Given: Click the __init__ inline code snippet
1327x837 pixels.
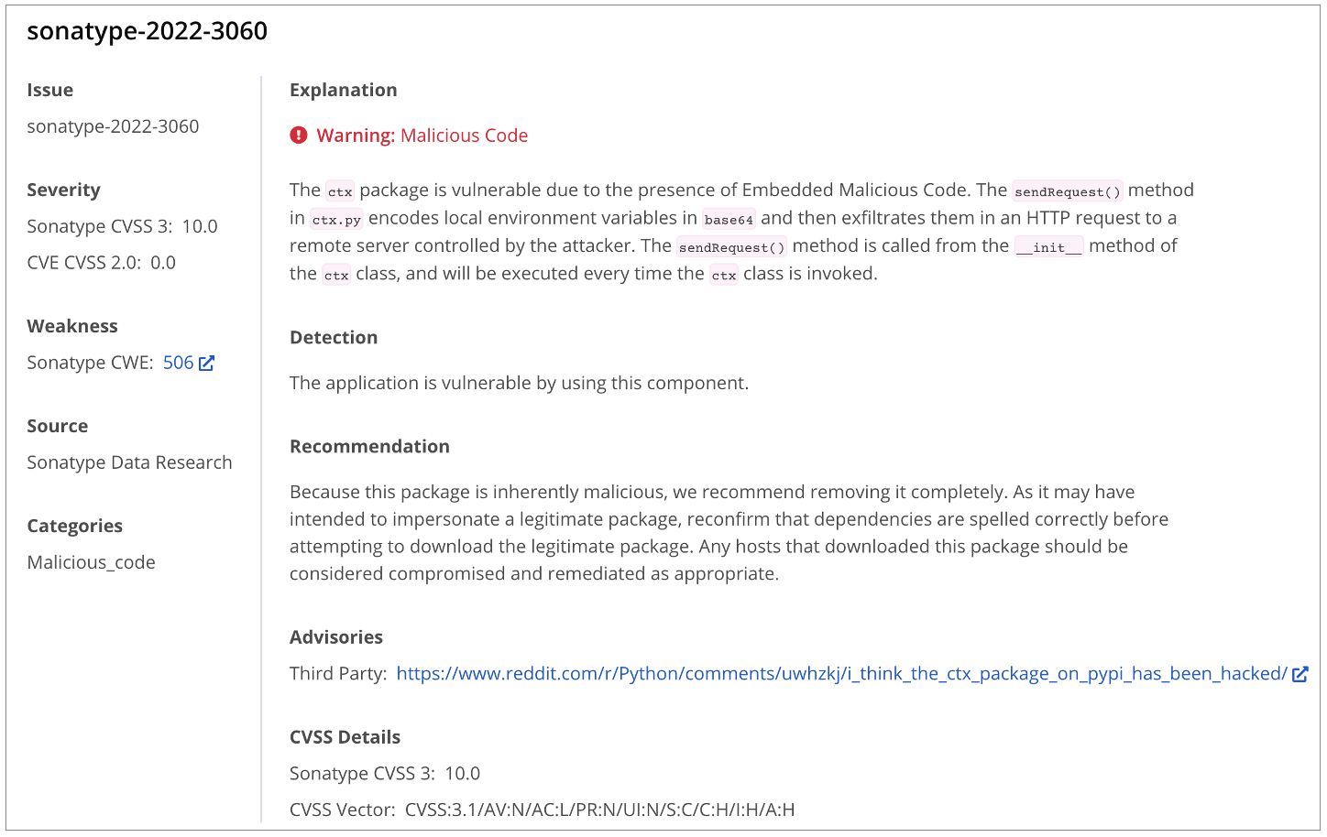Looking at the screenshot, I should coord(1048,247).
